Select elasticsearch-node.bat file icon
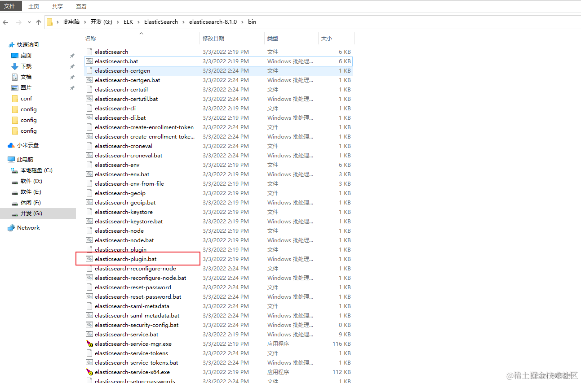The width and height of the screenshot is (581, 383). click(x=89, y=240)
